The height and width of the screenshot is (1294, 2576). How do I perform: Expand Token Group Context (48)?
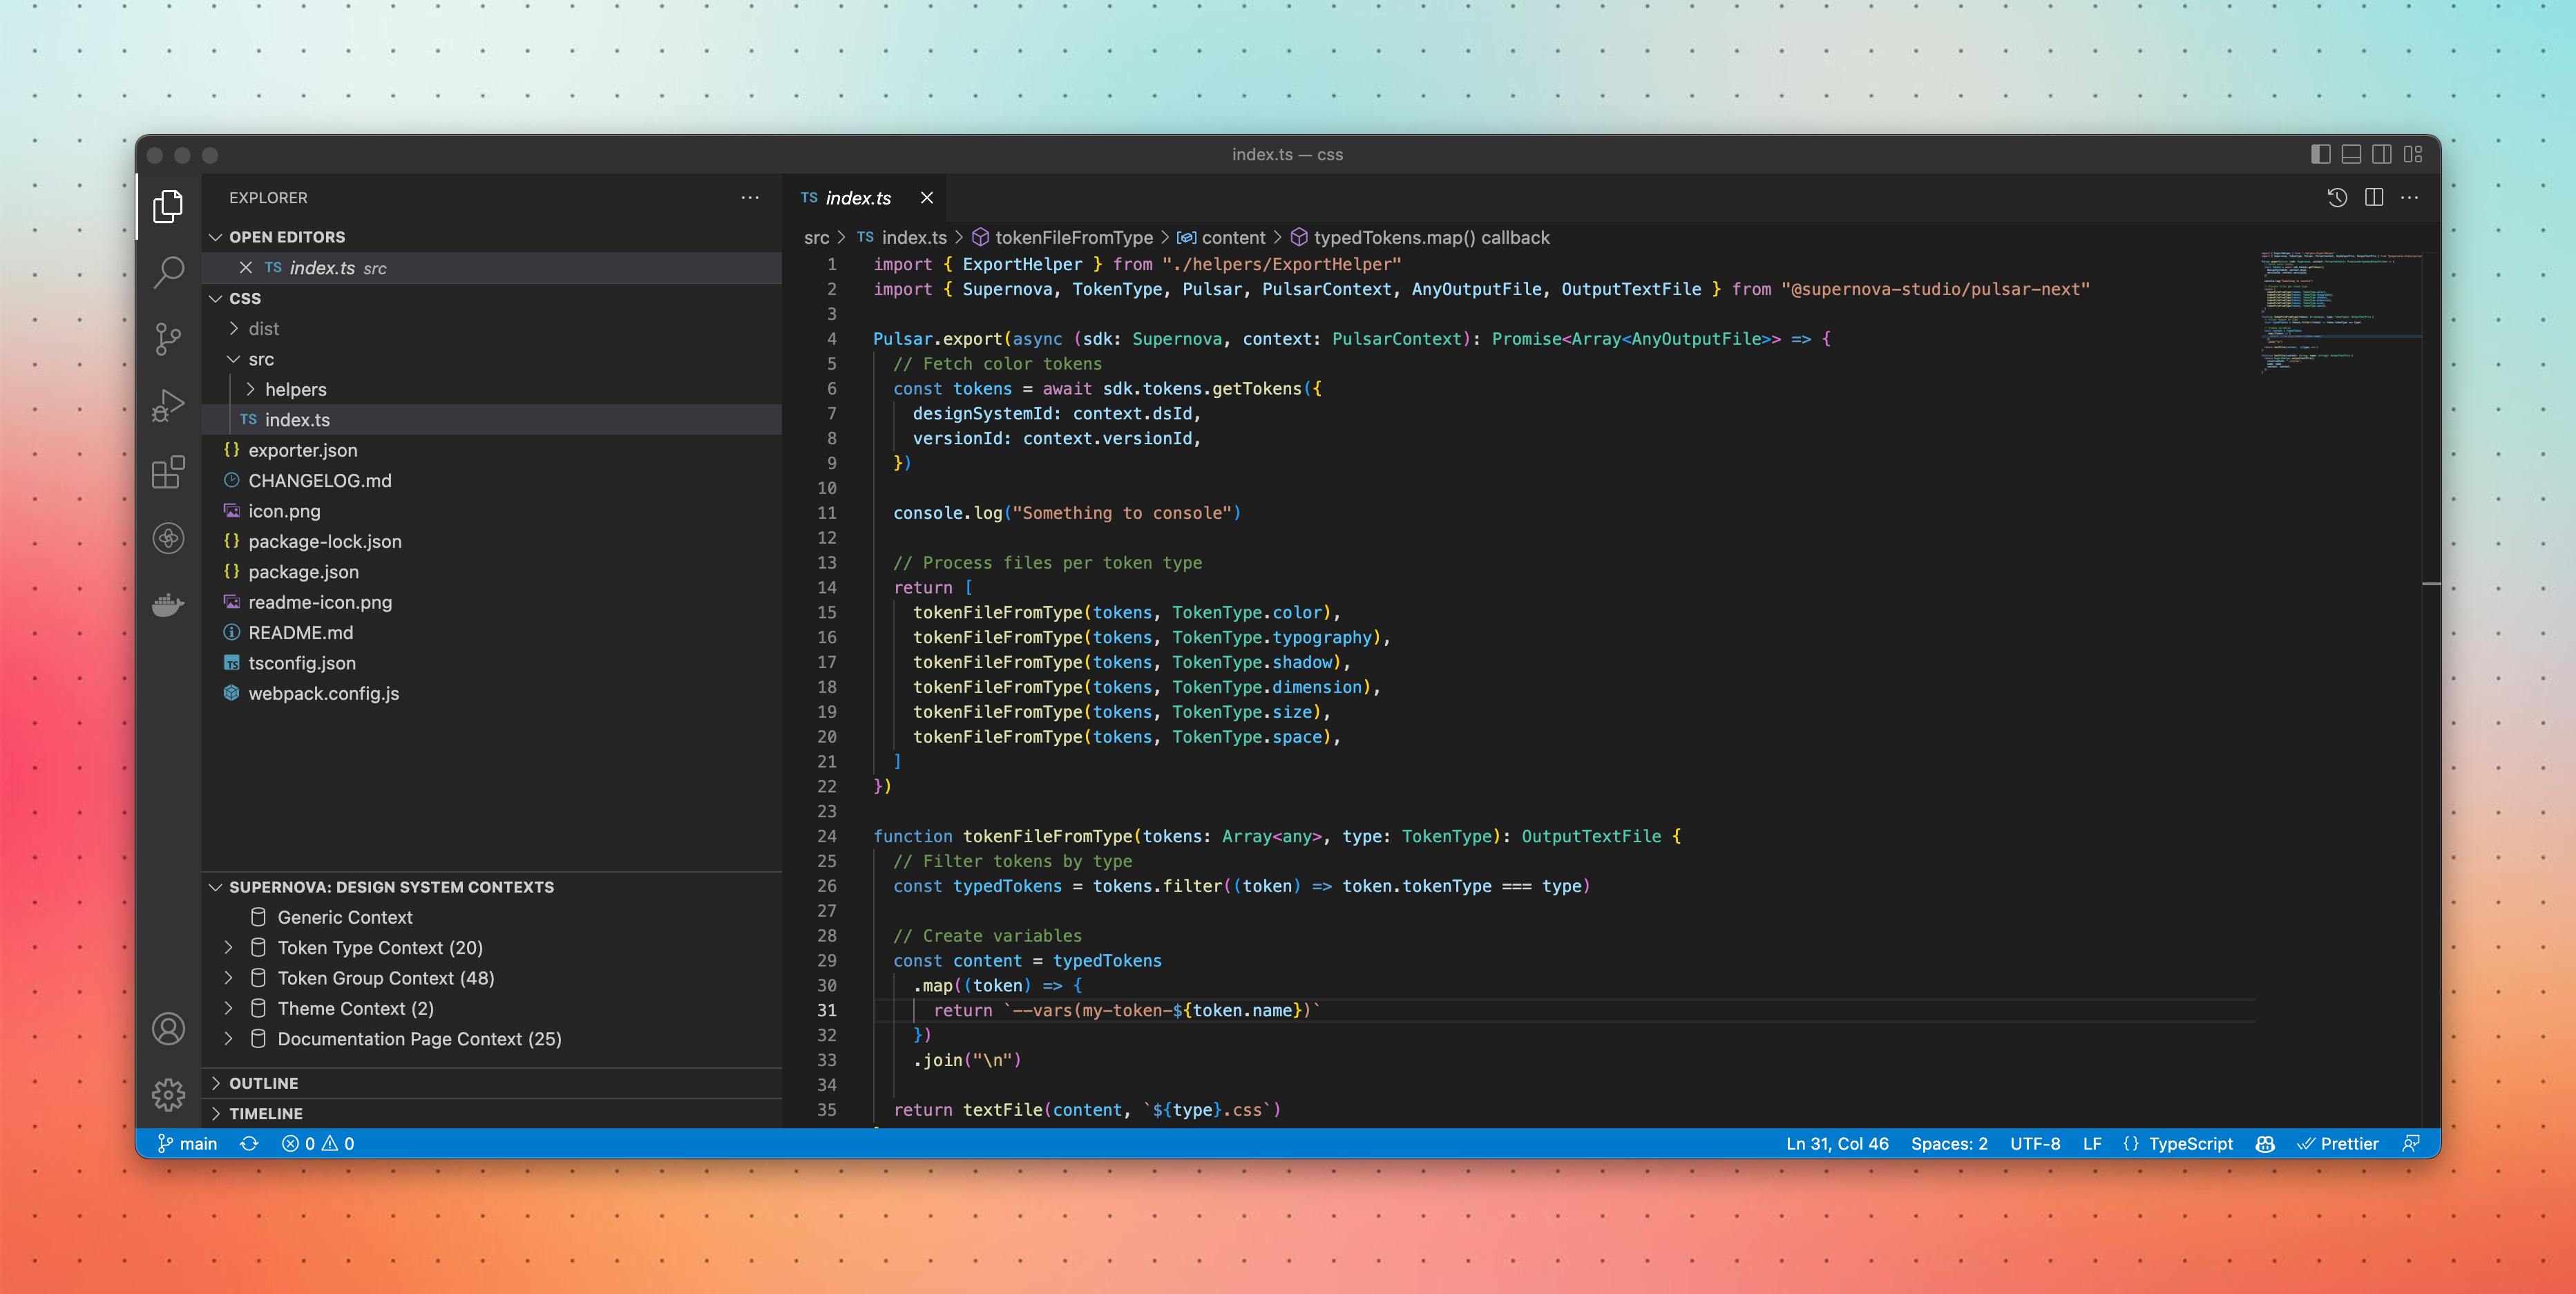[229, 978]
